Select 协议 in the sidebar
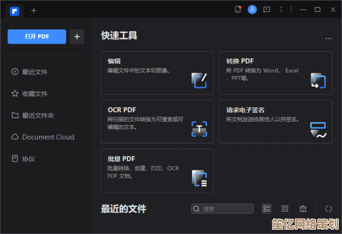Screen dimensions: 342x234 [28, 159]
